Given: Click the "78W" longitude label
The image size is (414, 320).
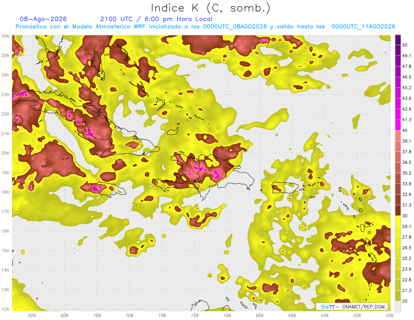Looking at the screenshot, I should tap(97, 315).
